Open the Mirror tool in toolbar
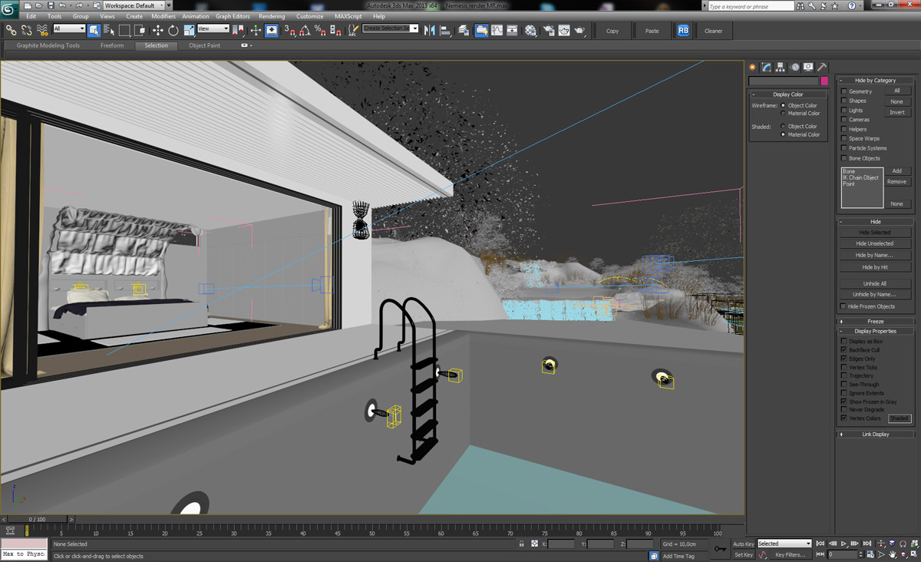Image resolution: width=921 pixels, height=562 pixels. pyautogui.click(x=429, y=31)
